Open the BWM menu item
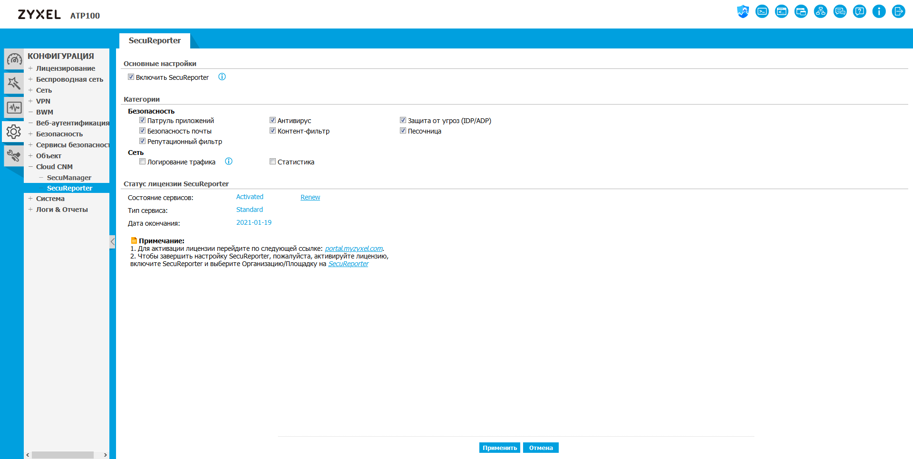 (x=45, y=112)
